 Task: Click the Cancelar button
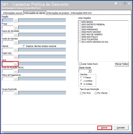point(121,128)
